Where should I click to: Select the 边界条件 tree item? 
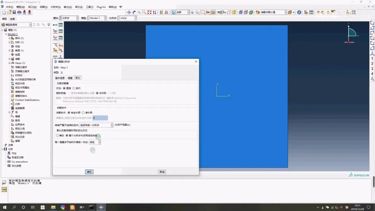(20, 125)
